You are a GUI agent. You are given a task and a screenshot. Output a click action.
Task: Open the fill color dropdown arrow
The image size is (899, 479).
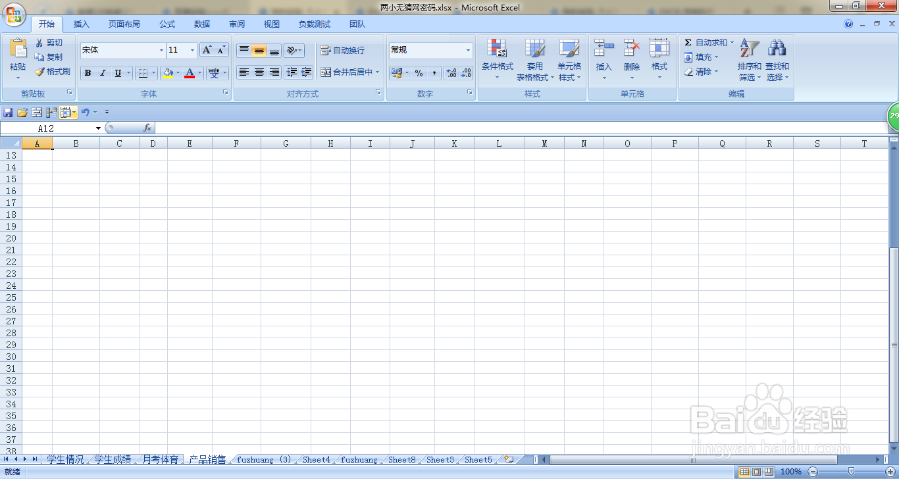(178, 73)
